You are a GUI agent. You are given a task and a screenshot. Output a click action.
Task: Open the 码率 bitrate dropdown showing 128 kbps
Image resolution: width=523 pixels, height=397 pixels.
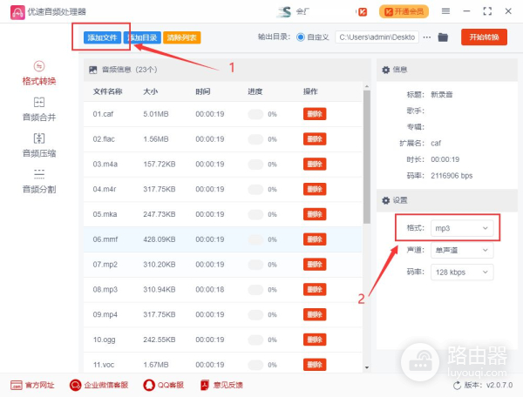click(x=462, y=273)
